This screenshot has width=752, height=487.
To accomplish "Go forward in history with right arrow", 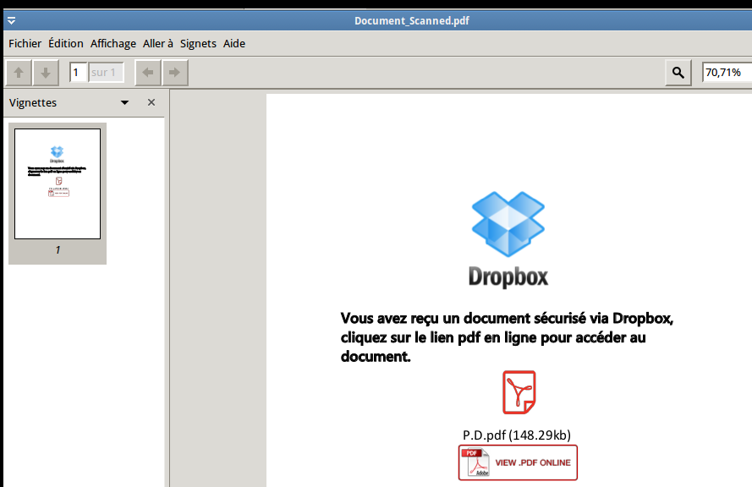I will 174,73.
